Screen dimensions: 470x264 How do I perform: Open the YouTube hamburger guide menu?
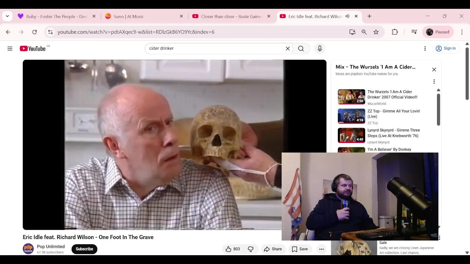coord(10,48)
